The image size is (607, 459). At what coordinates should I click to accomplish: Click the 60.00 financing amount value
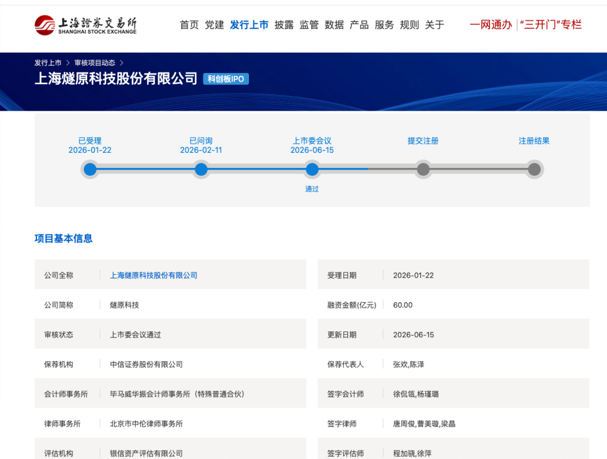pos(402,305)
